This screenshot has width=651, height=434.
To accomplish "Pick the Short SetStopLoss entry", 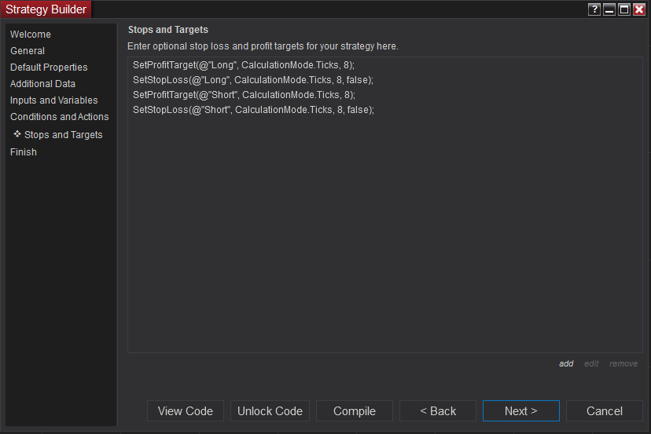I will coord(253,110).
